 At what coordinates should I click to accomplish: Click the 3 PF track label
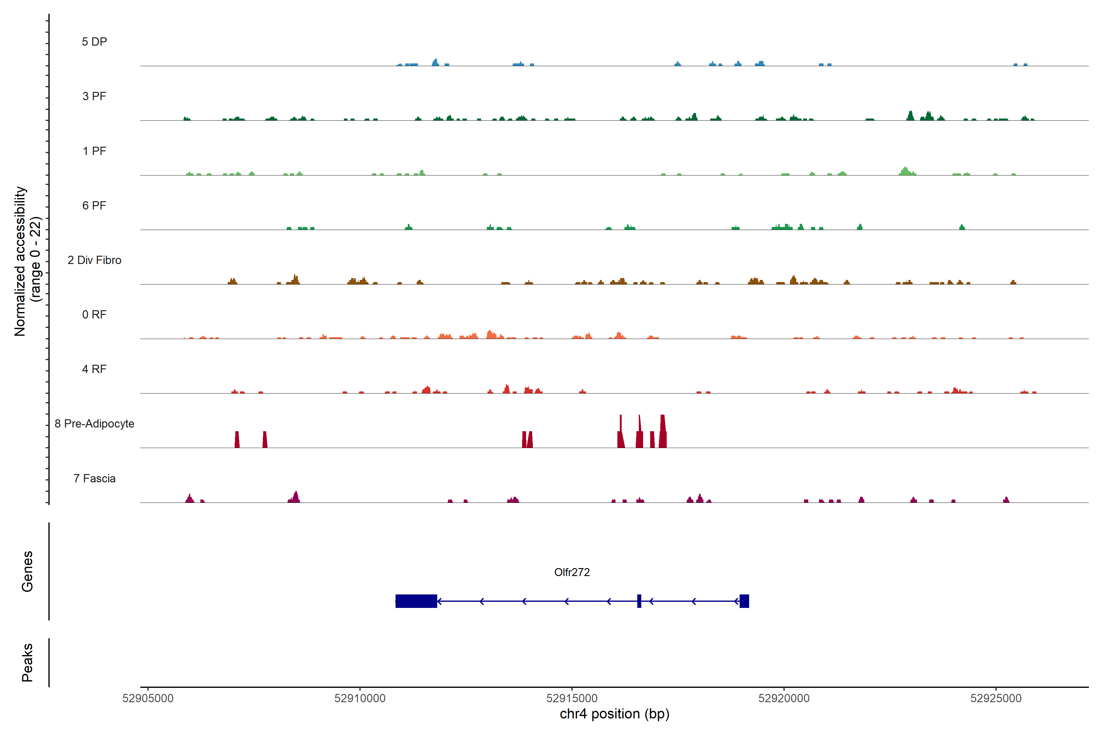[x=94, y=96]
